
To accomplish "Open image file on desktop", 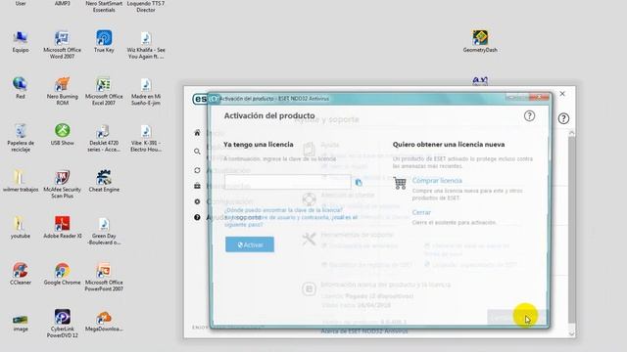I will [20, 324].
